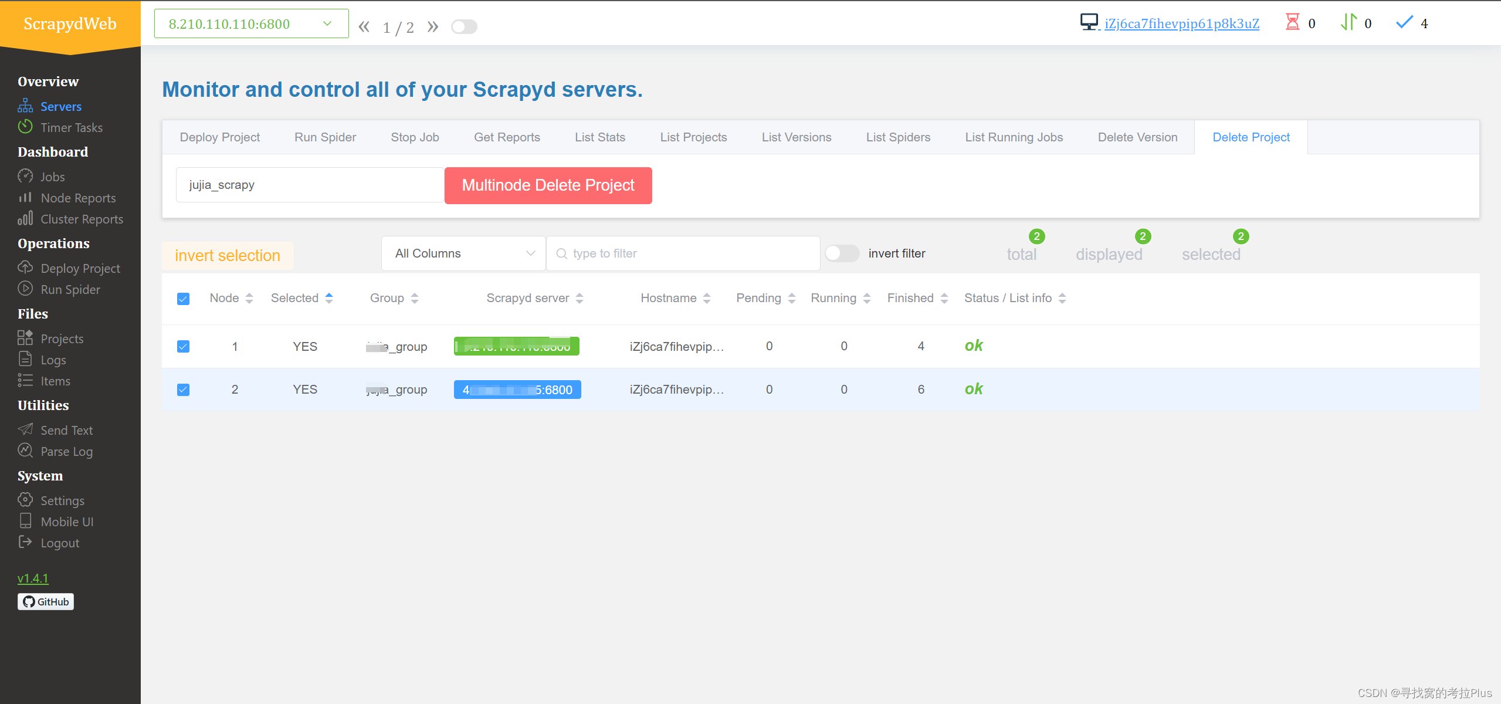Click the Deploy Project cloud upload icon
This screenshot has width=1501, height=704.
[25, 268]
